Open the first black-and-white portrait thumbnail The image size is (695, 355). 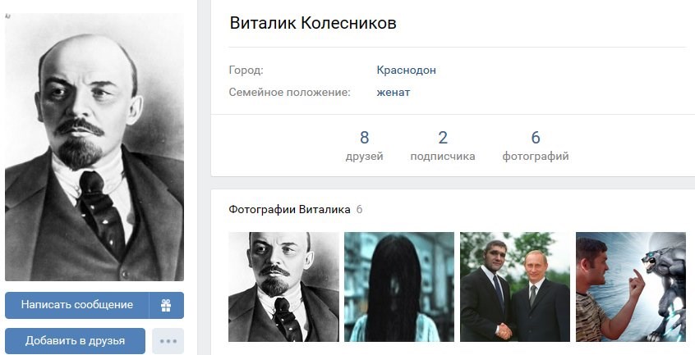283,287
